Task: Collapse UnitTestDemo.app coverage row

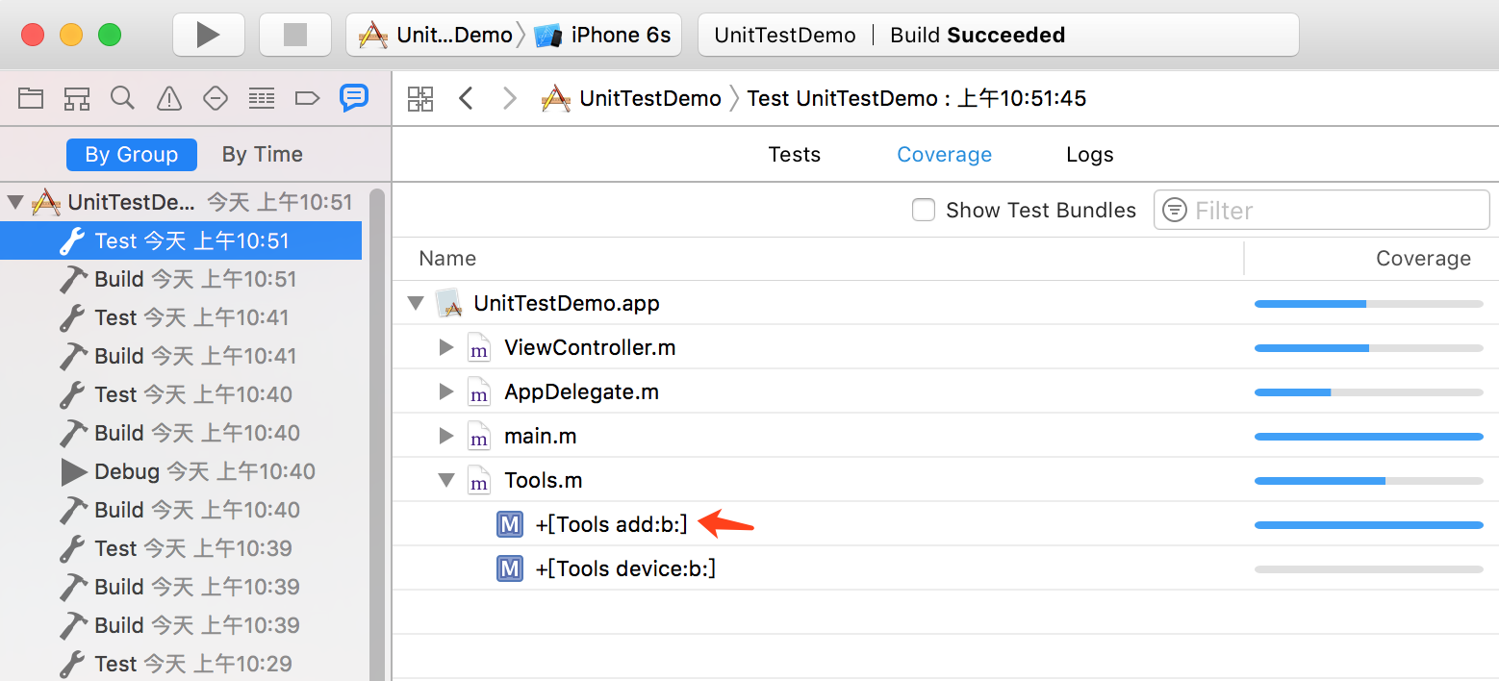Action: click(416, 304)
